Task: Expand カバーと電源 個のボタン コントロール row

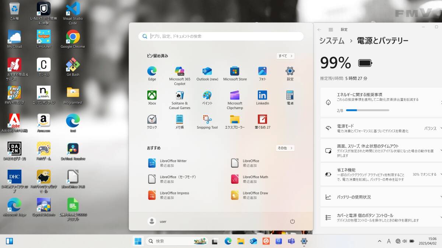Action: pyautogui.click(x=381, y=218)
